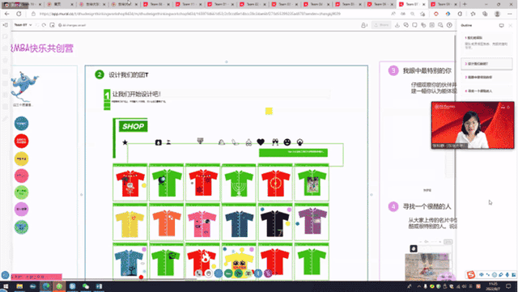
Task: Open Microsoft Edge from the taskbar
Action: (46, 286)
